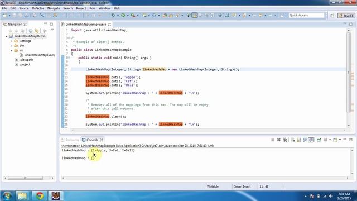
Task: Click Remove Launch X icon in Console
Action: tap(279, 140)
